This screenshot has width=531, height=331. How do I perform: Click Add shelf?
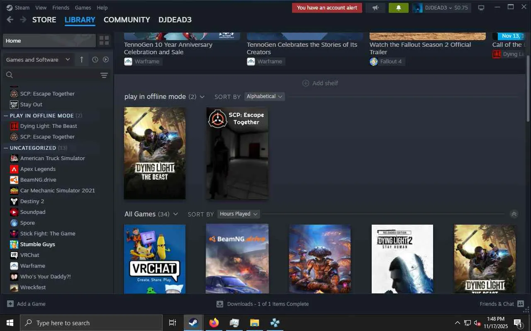click(x=320, y=83)
